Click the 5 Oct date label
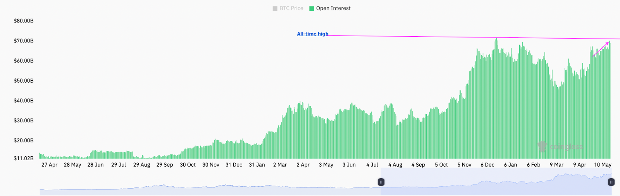Screen dimensions: 620x196 441,165
